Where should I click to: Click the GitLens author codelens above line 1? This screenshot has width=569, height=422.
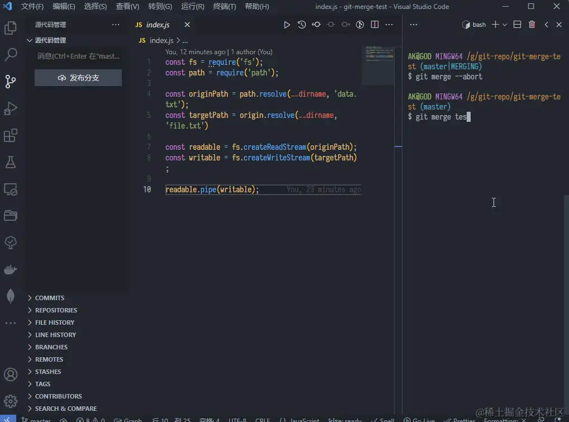point(219,52)
